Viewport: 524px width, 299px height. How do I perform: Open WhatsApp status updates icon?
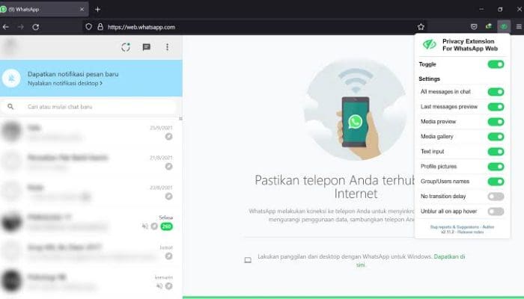tap(126, 47)
